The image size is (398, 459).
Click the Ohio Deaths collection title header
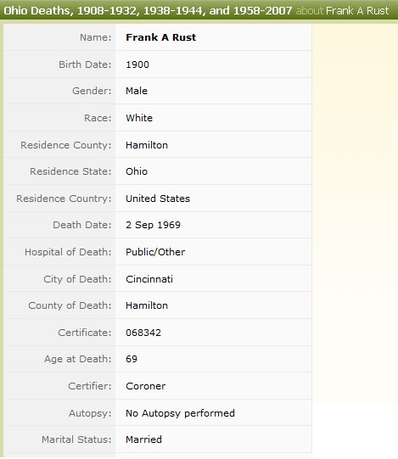pos(148,11)
